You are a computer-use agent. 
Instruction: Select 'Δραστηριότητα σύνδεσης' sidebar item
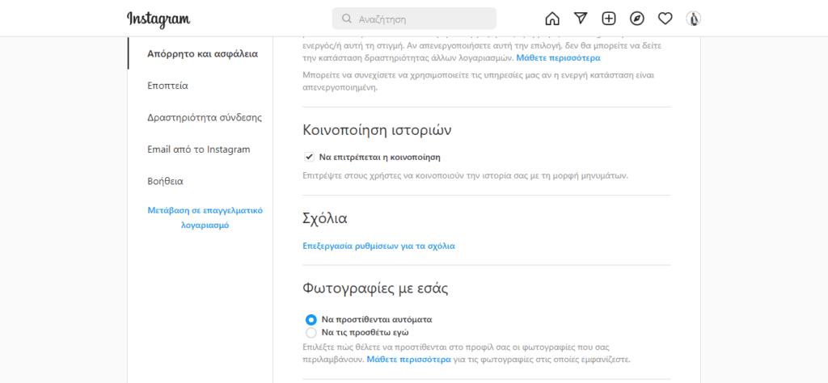click(205, 117)
